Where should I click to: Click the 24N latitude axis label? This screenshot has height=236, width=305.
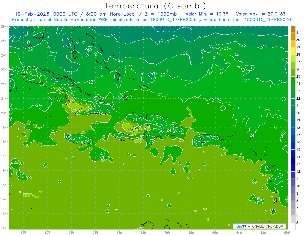click(4, 55)
